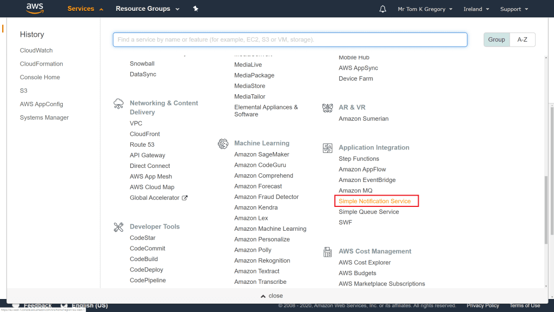
Task: Click the close bar at panel bottom
Action: click(272, 296)
